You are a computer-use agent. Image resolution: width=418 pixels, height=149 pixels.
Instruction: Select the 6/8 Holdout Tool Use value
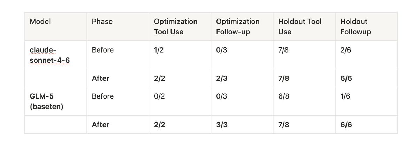(x=284, y=96)
